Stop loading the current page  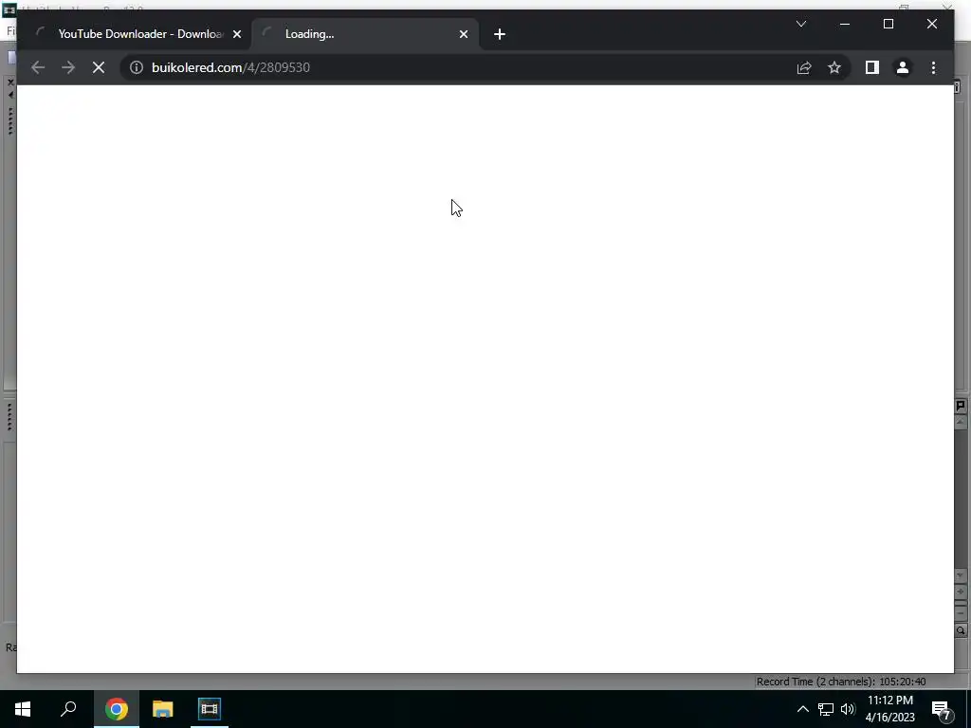click(99, 67)
